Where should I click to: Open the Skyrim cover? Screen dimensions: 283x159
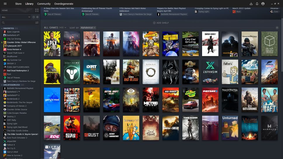coord(171,72)
